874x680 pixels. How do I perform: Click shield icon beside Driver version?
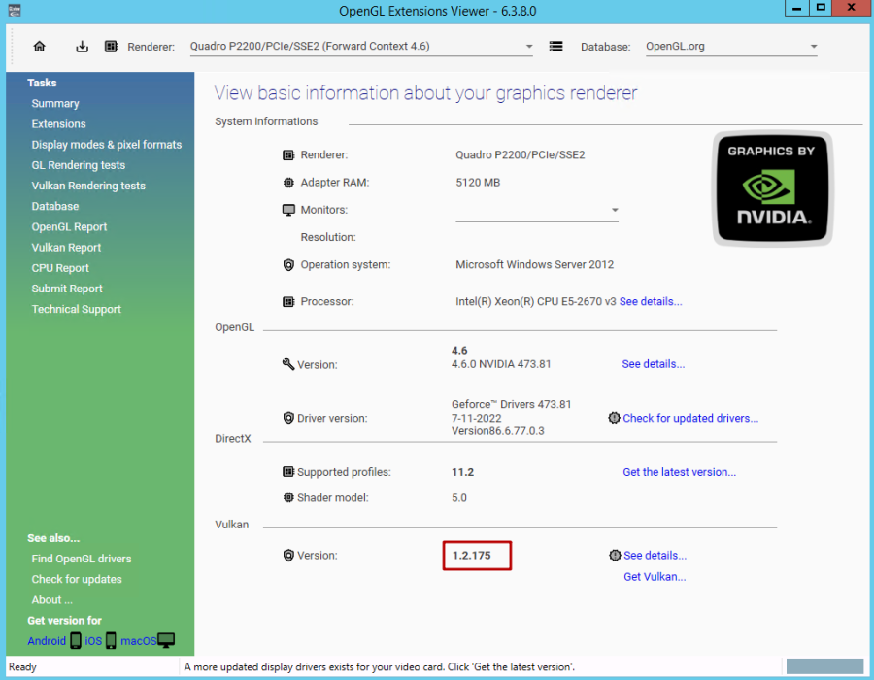pos(288,418)
